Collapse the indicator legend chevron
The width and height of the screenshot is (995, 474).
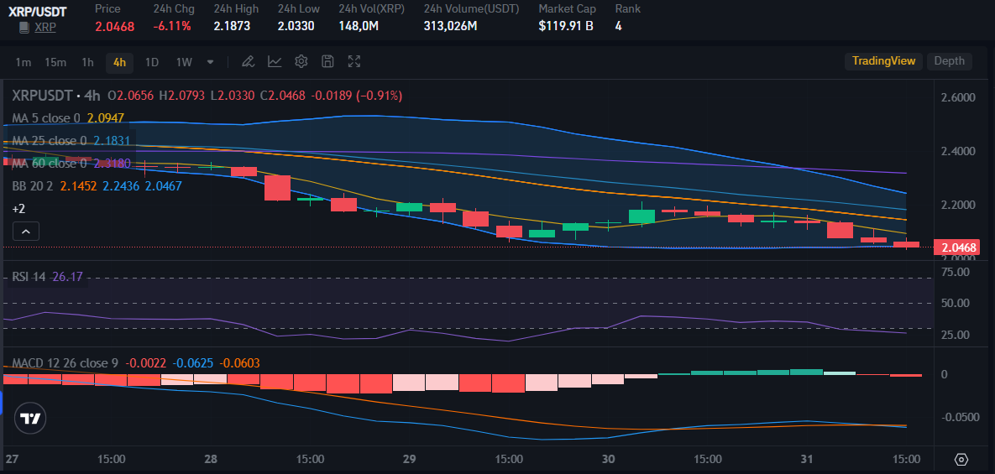point(26,232)
